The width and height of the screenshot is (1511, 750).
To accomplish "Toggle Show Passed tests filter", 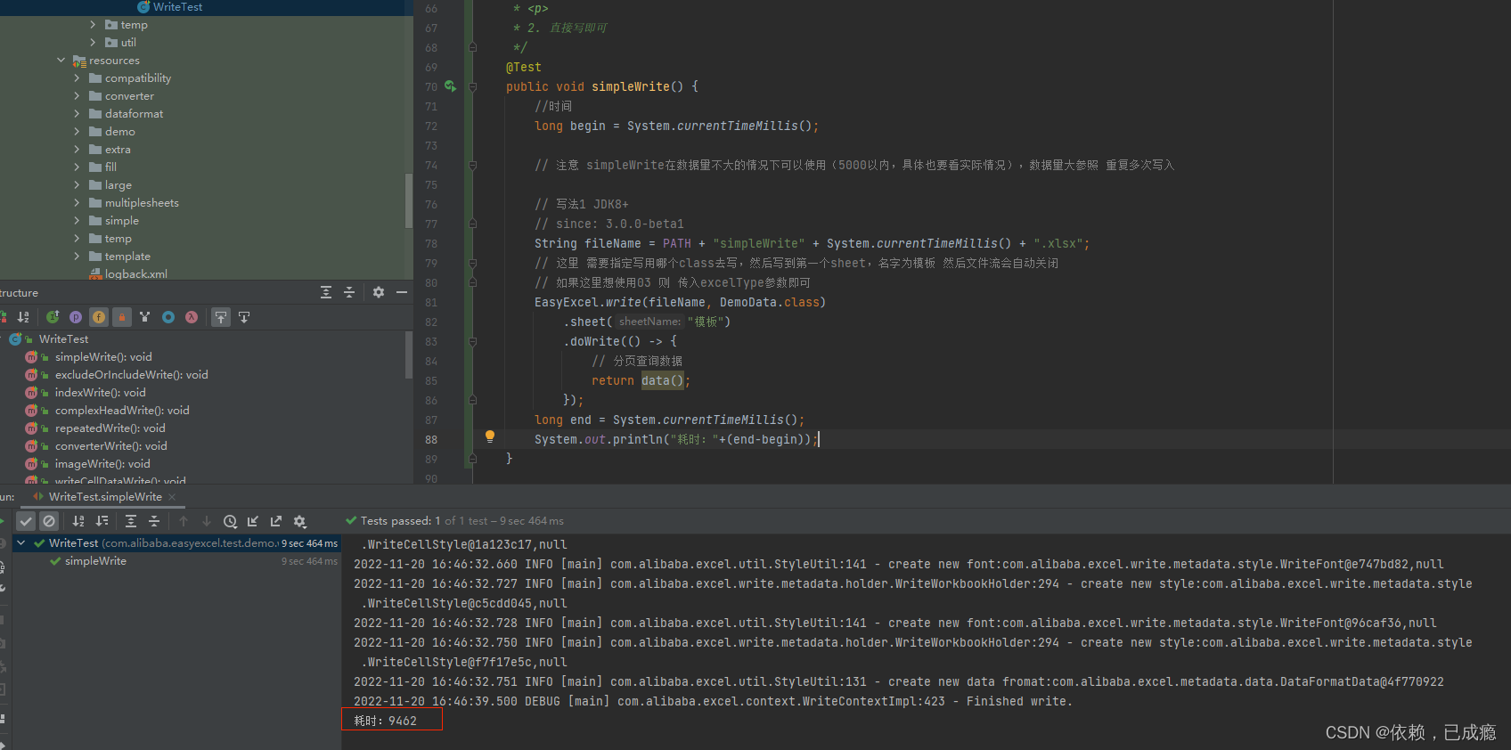I will coord(26,521).
